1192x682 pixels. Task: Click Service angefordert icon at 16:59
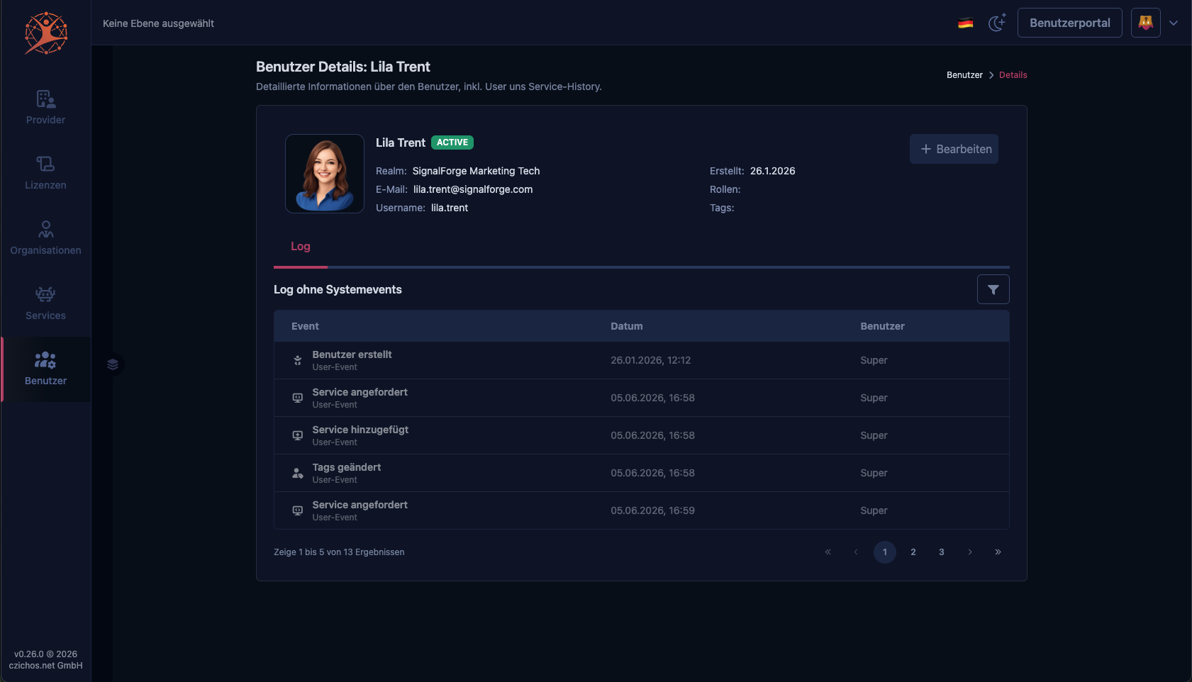pos(298,510)
